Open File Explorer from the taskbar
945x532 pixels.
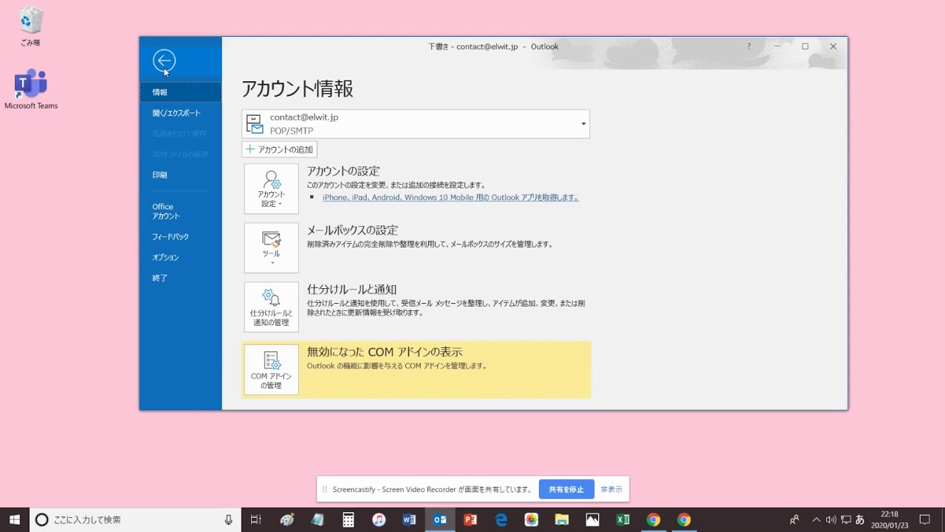pos(562,519)
